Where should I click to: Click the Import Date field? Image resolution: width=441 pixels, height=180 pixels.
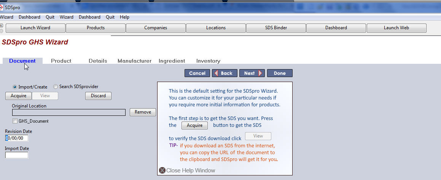coord(17,155)
